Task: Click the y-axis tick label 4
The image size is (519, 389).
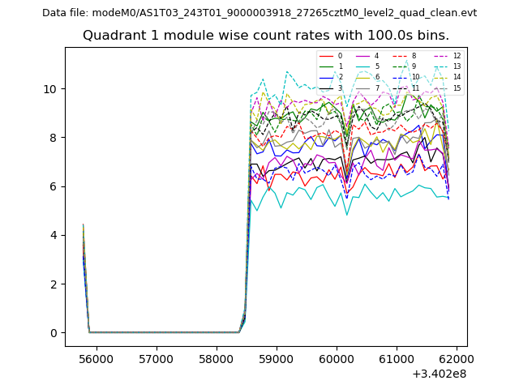Action: 53,235
